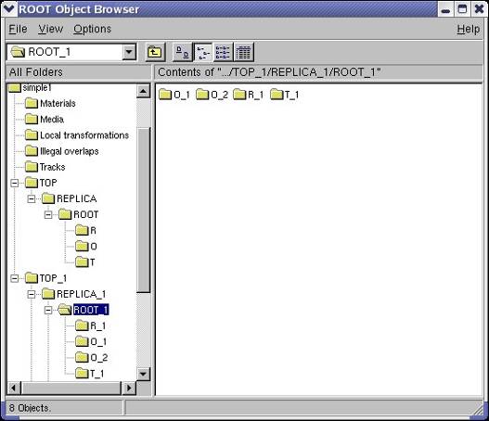The image size is (489, 421).
Task: Select the T_1 folder in contents pane
Action: [x=285, y=95]
